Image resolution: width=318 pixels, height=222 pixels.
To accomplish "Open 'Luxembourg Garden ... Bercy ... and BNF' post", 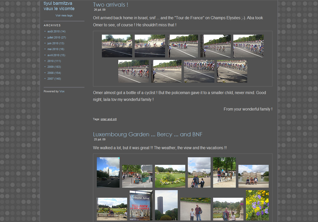I will coord(147,134).
